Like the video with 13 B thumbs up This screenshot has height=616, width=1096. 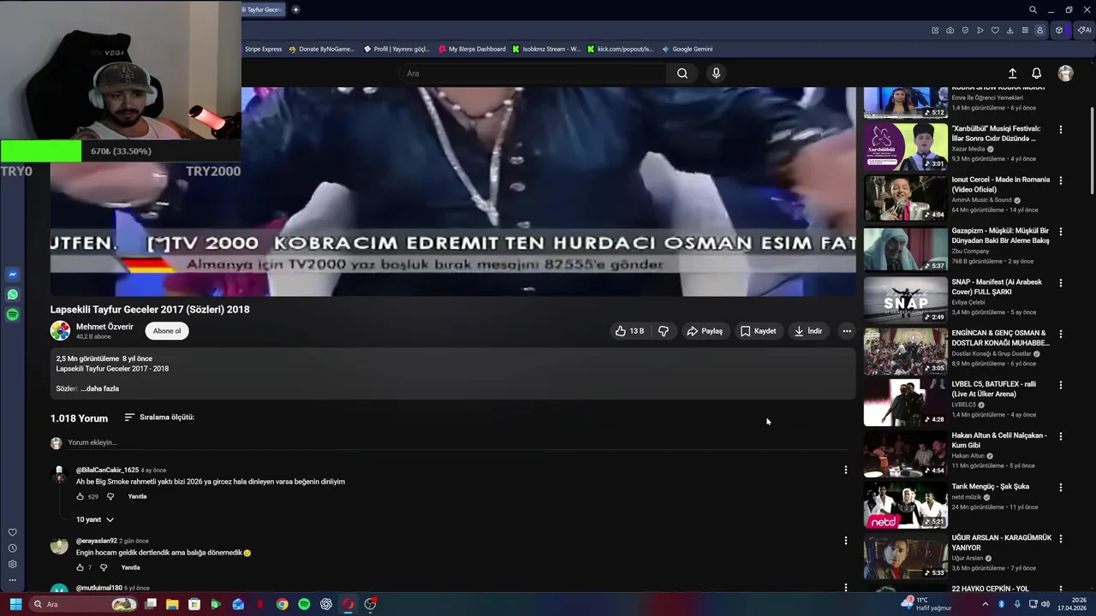[629, 331]
